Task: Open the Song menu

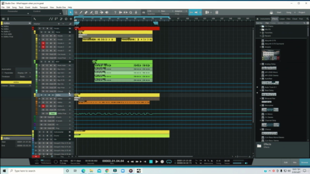Action: 14,7
